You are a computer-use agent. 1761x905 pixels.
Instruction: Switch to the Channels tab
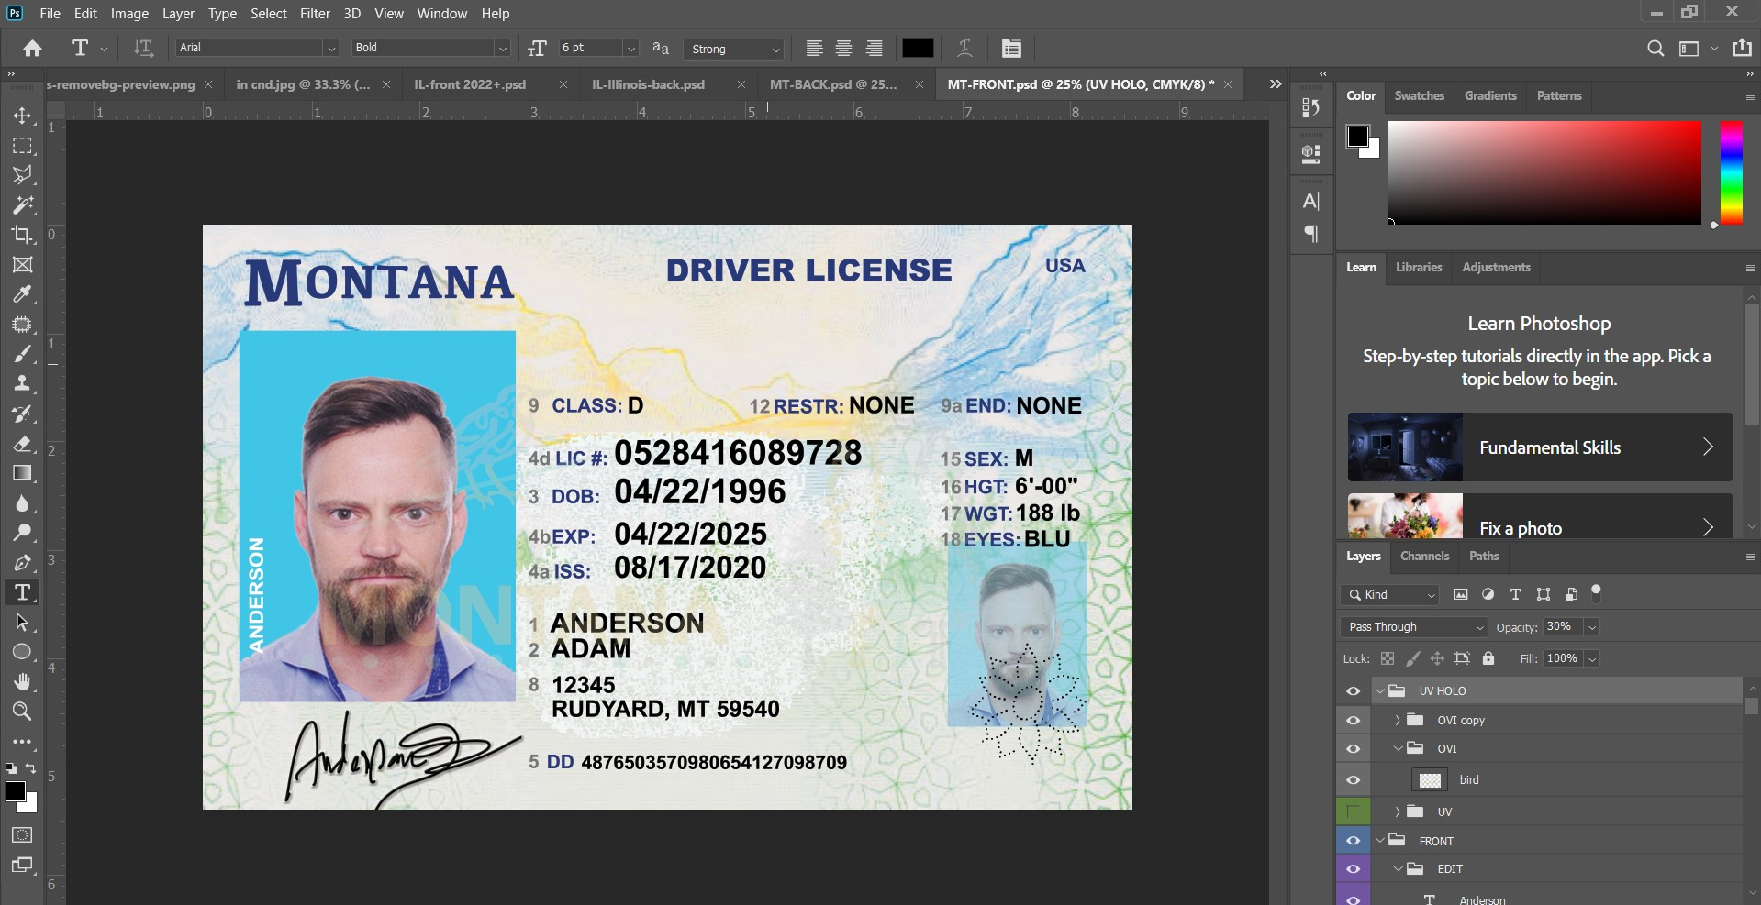pyautogui.click(x=1424, y=557)
